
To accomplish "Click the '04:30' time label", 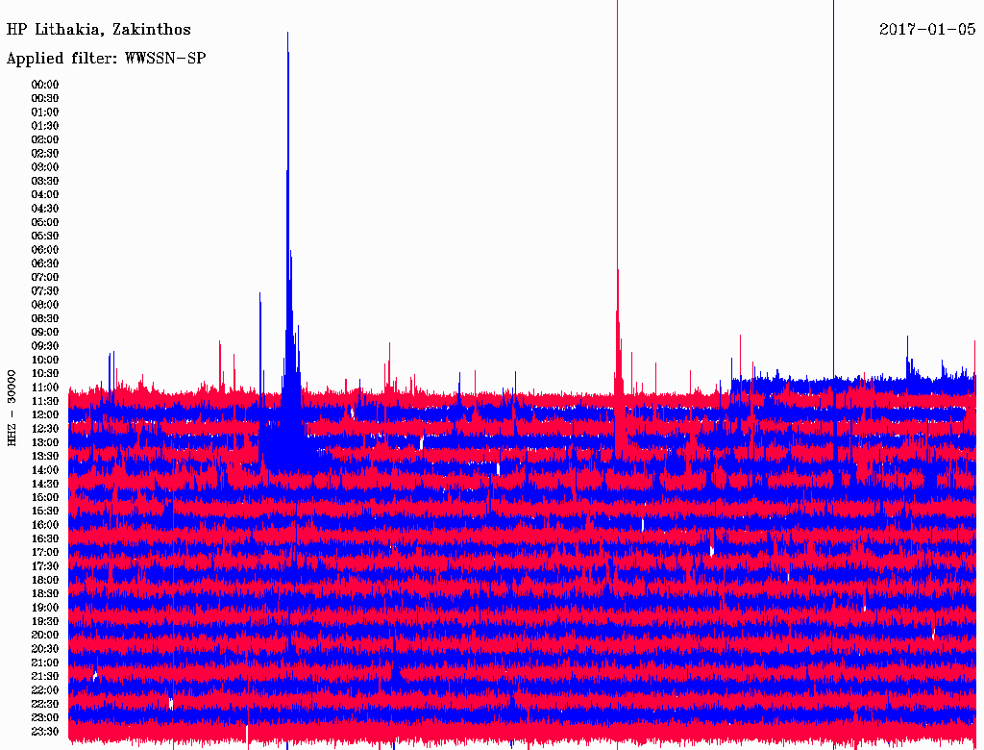I will [45, 209].
